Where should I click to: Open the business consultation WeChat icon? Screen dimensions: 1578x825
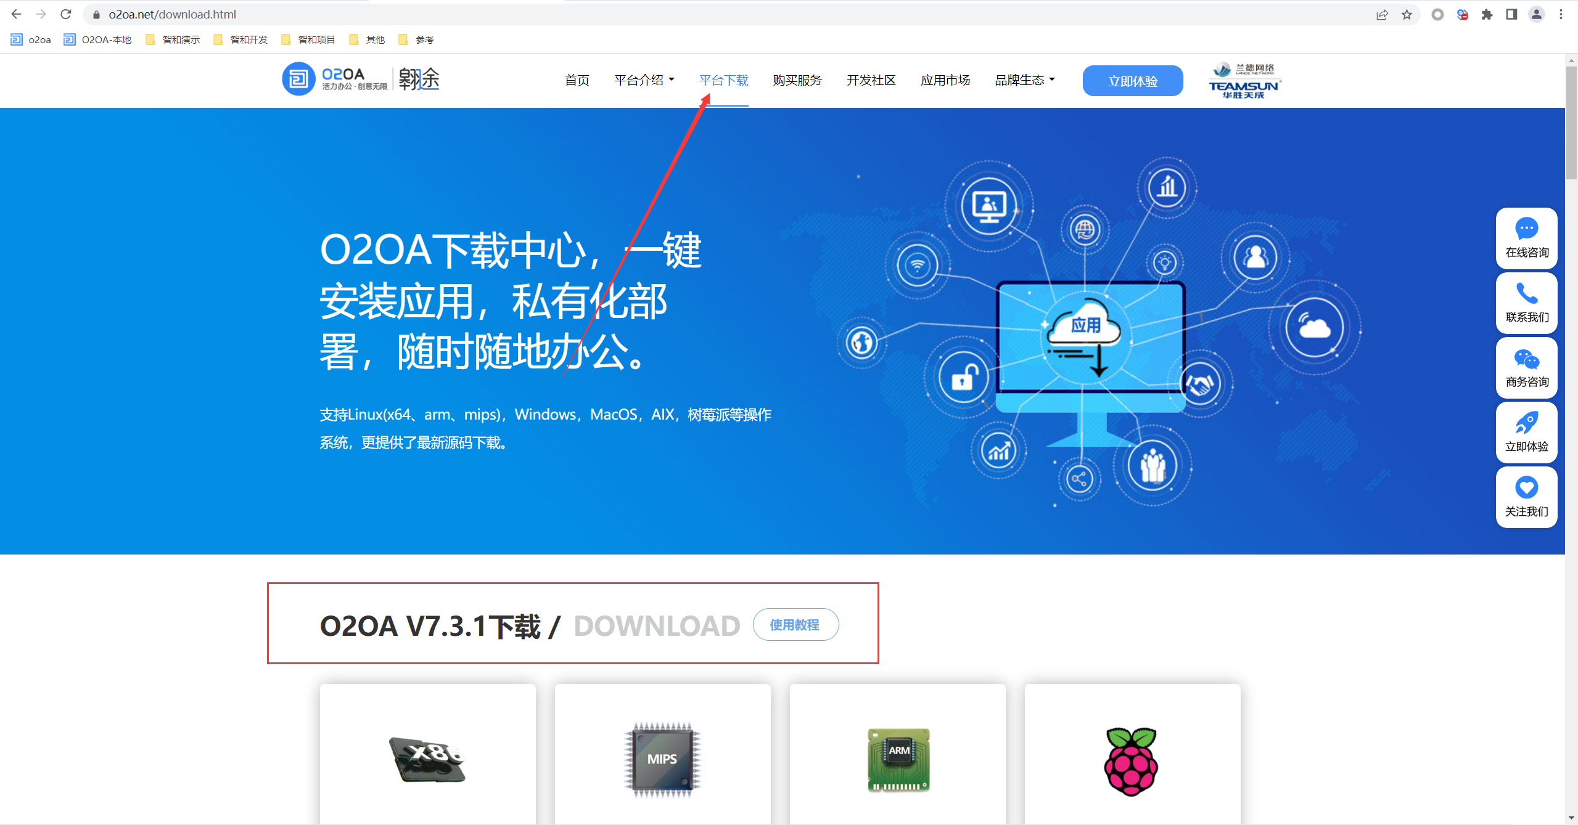click(1526, 359)
